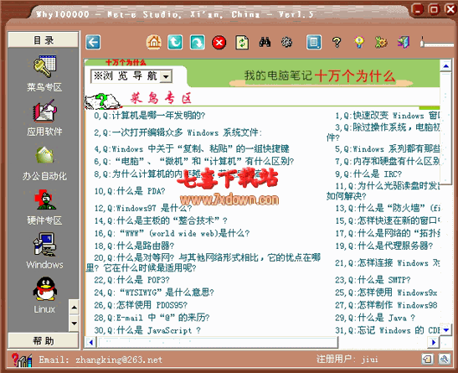Open question 28 E-mail 中 @ 的来历
Viewport: 458px width, 373px height.
point(152,318)
